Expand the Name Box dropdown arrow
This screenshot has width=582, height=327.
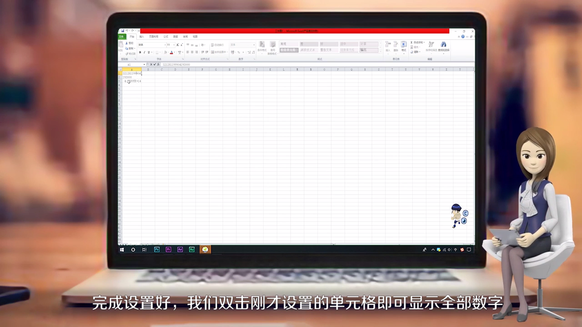[144, 64]
